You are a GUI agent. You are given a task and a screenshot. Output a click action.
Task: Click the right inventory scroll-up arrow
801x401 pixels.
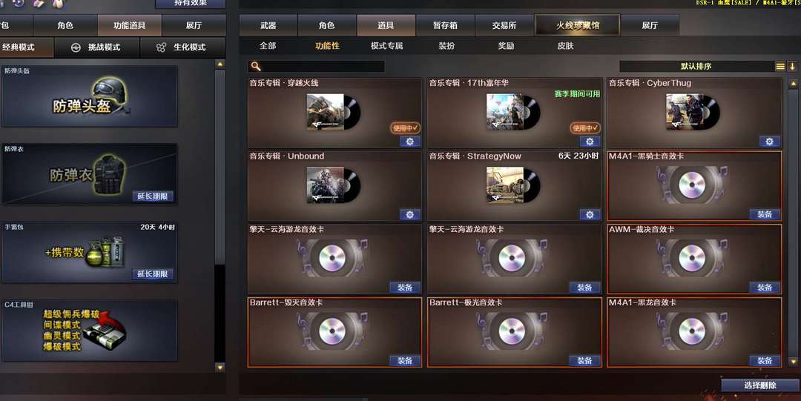[x=794, y=83]
